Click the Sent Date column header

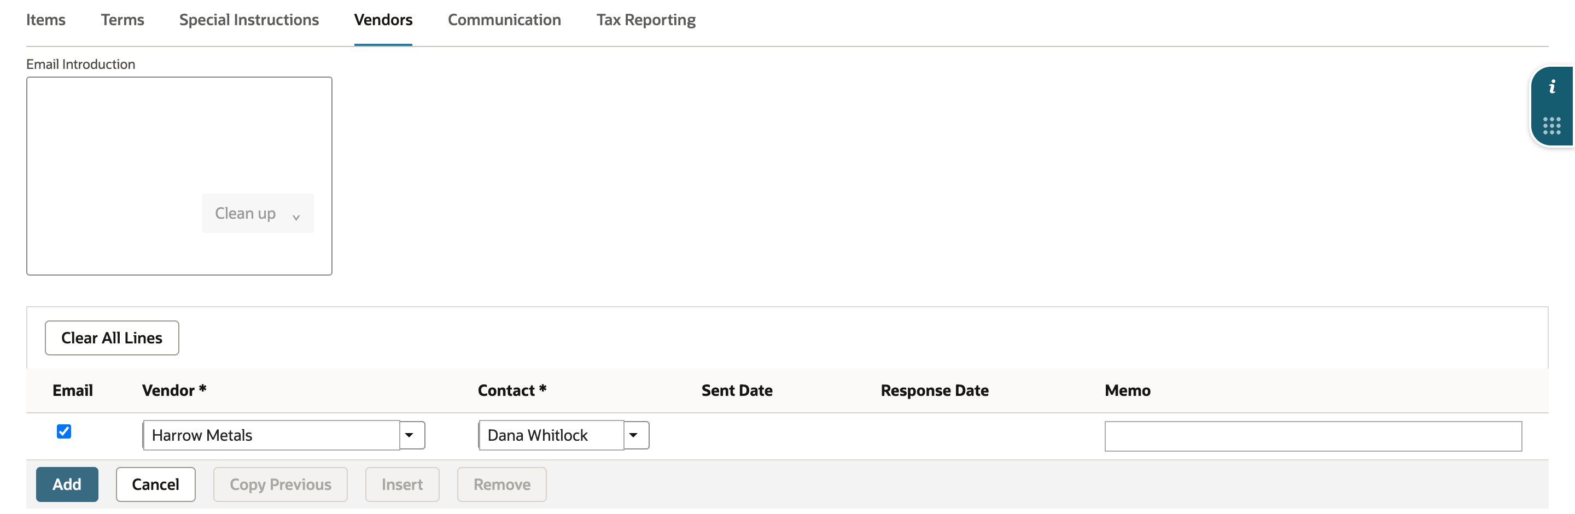[x=737, y=390]
